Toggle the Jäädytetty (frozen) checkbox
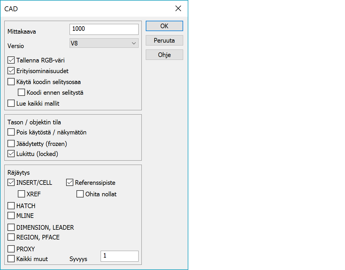The width and height of the screenshot is (345, 270). click(x=11, y=143)
